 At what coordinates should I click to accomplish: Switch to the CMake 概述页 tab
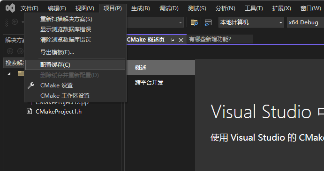coord(146,40)
